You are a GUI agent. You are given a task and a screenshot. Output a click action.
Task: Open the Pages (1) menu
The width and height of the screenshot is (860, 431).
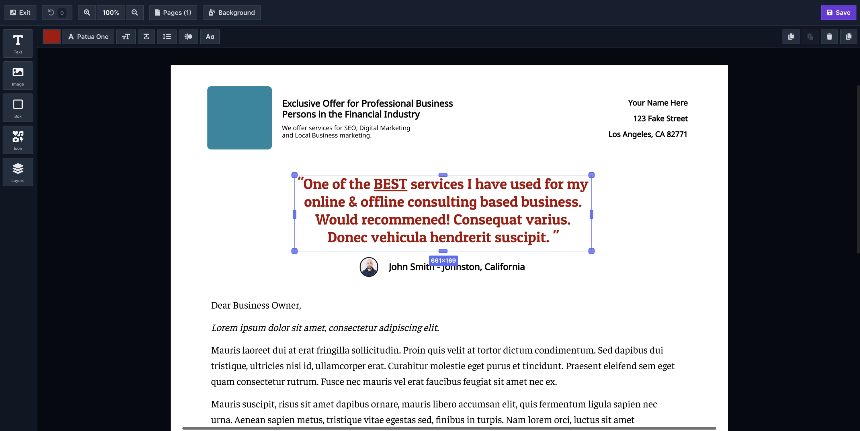click(173, 13)
